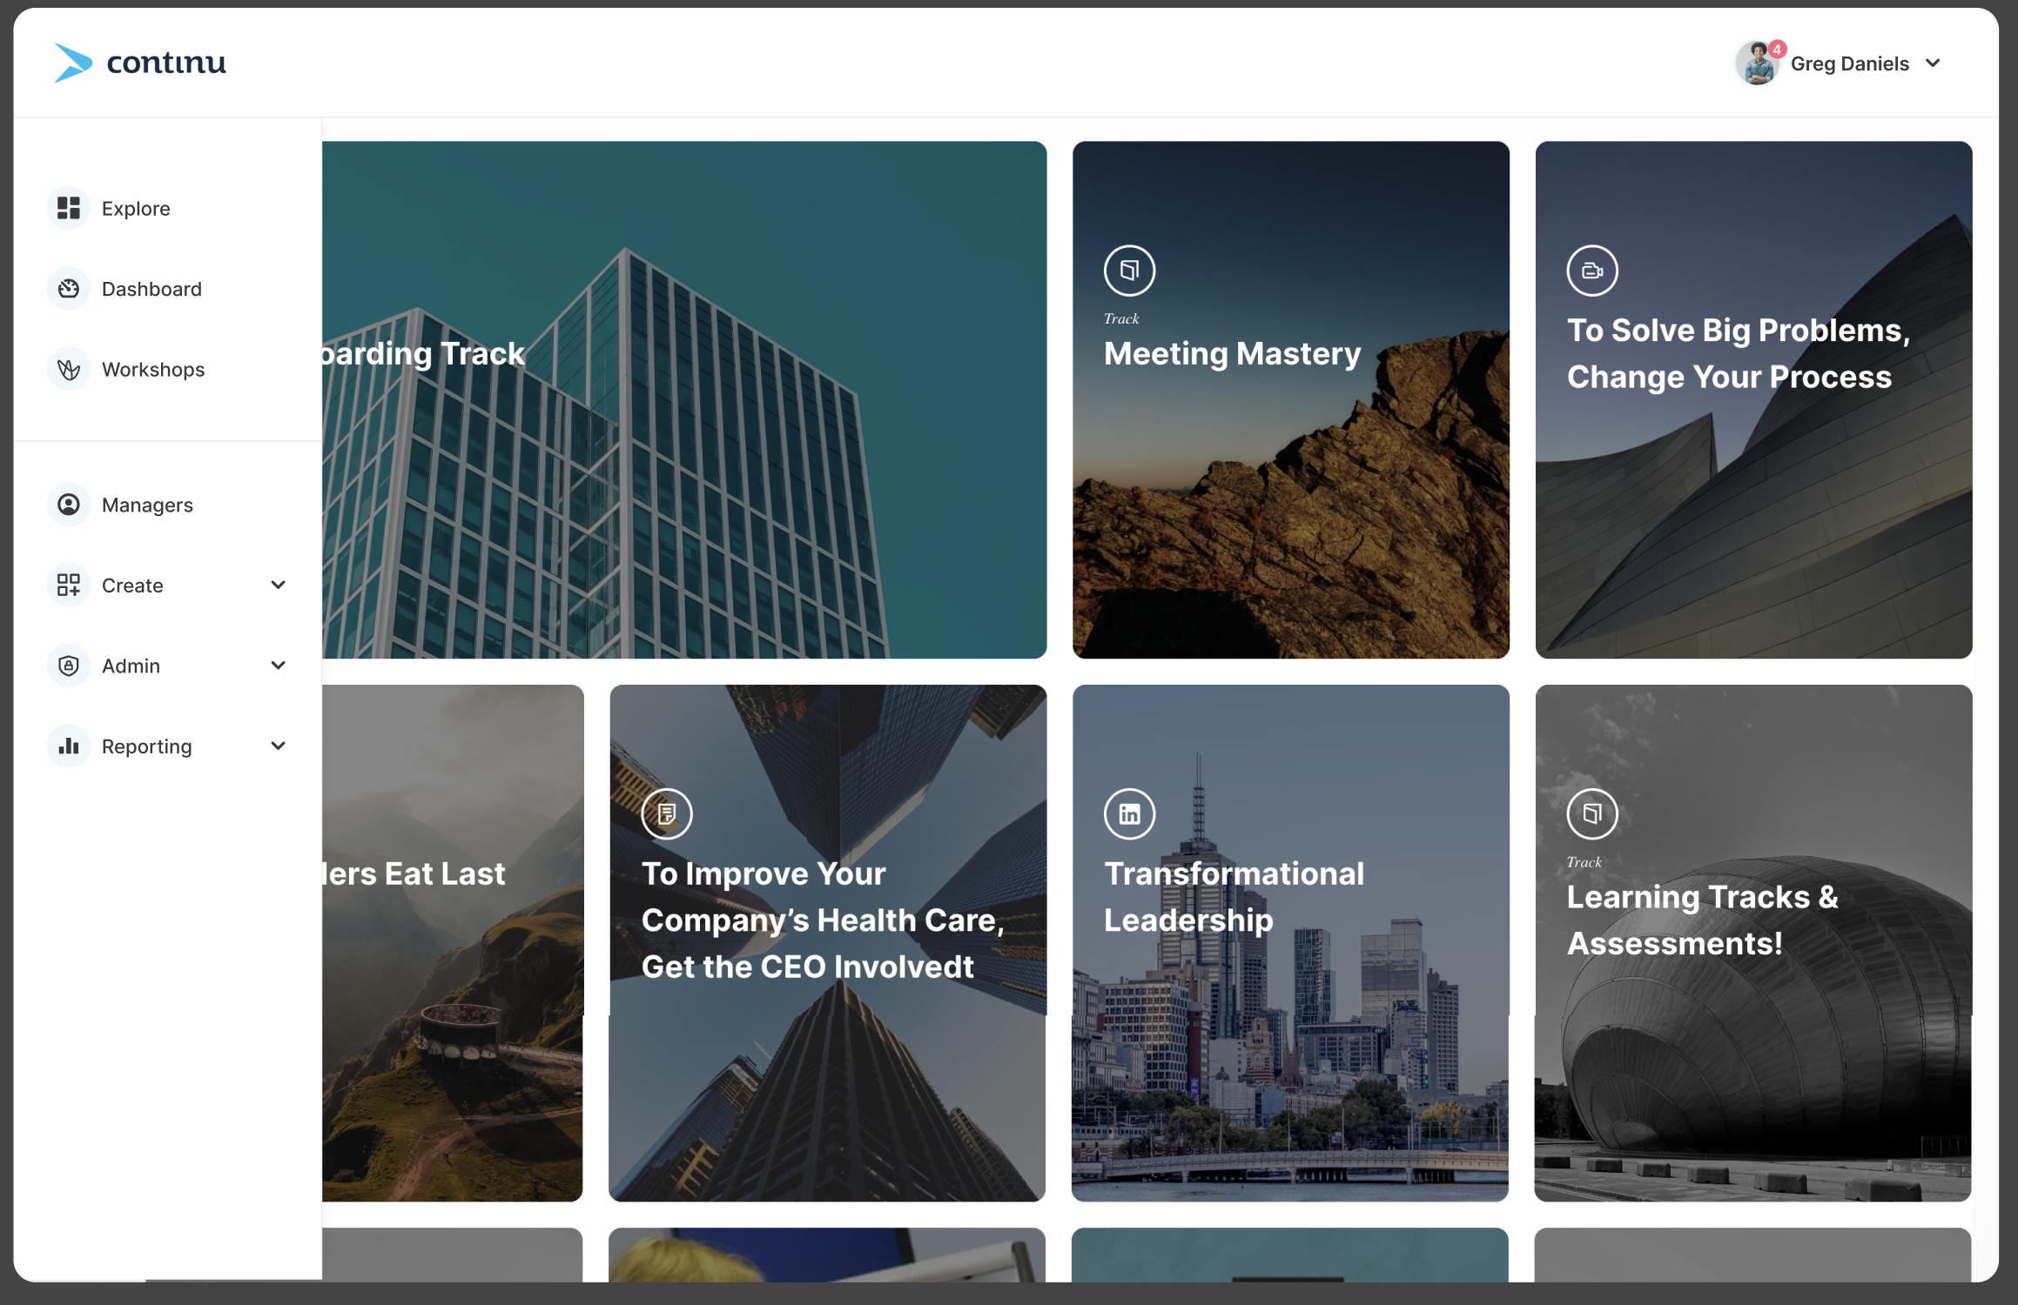Click the Dashboard gauge icon

click(69, 289)
